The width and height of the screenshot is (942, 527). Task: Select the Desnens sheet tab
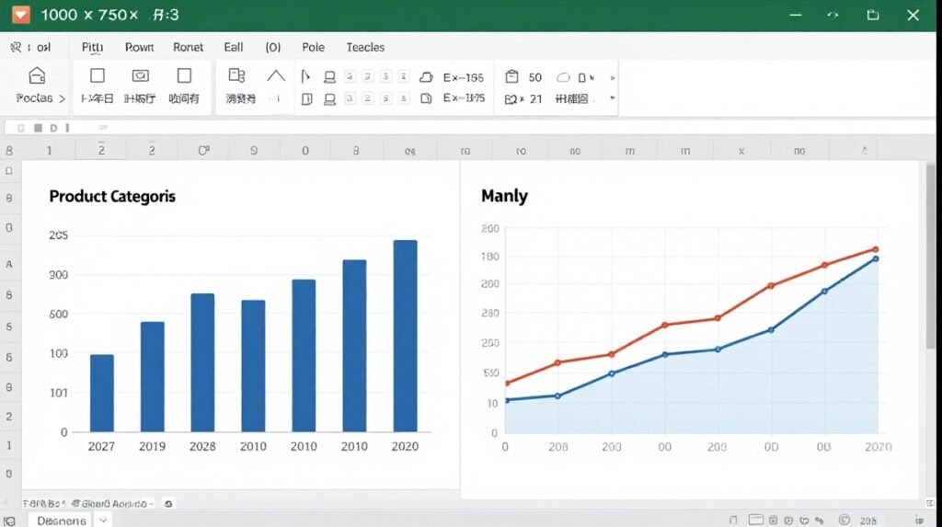tap(62, 521)
